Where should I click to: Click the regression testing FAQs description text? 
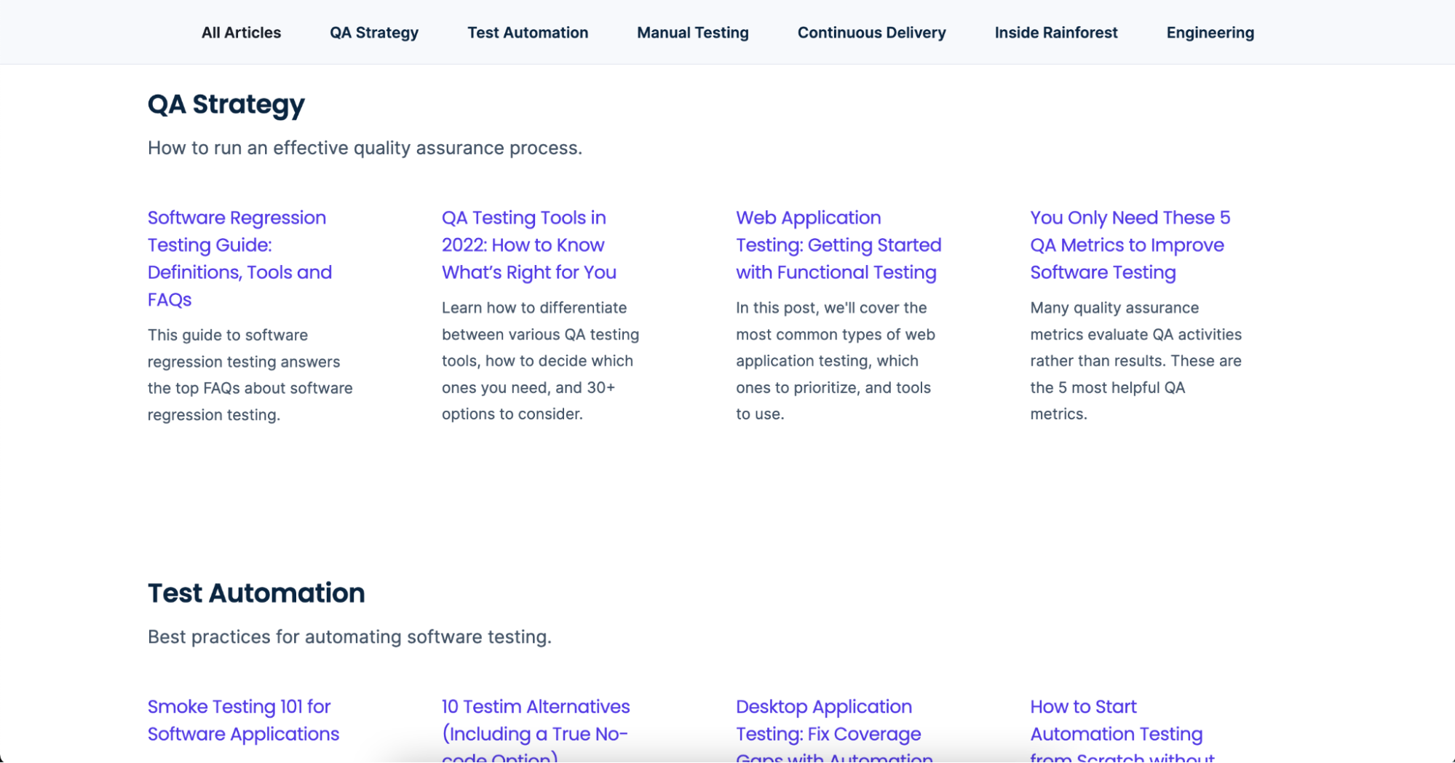click(250, 375)
